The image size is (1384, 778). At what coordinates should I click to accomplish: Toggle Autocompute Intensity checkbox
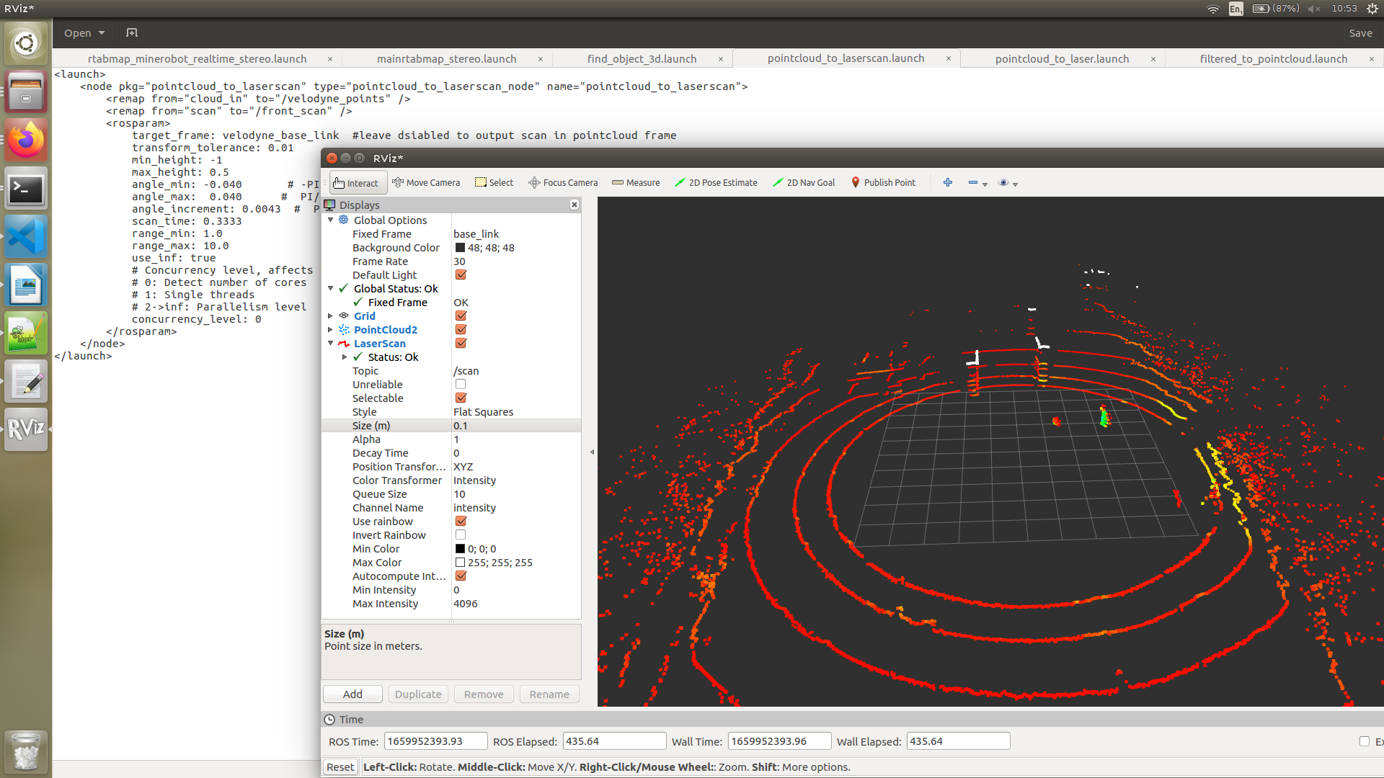pos(461,576)
